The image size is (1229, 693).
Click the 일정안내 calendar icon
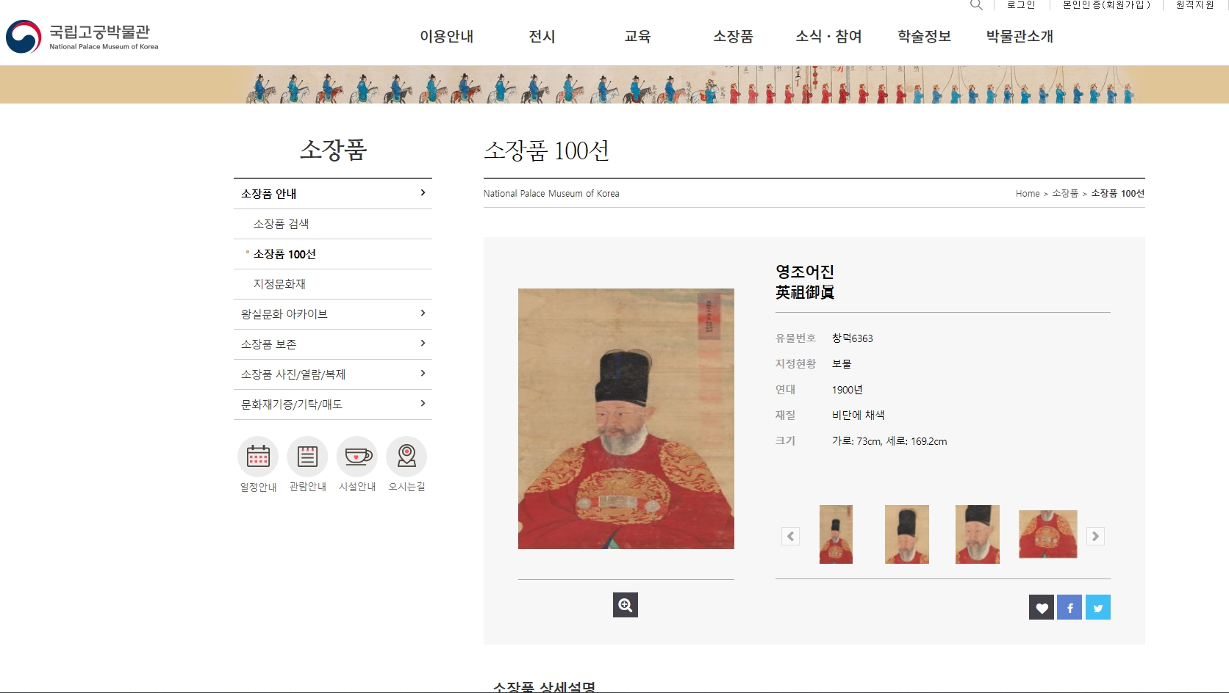(258, 456)
